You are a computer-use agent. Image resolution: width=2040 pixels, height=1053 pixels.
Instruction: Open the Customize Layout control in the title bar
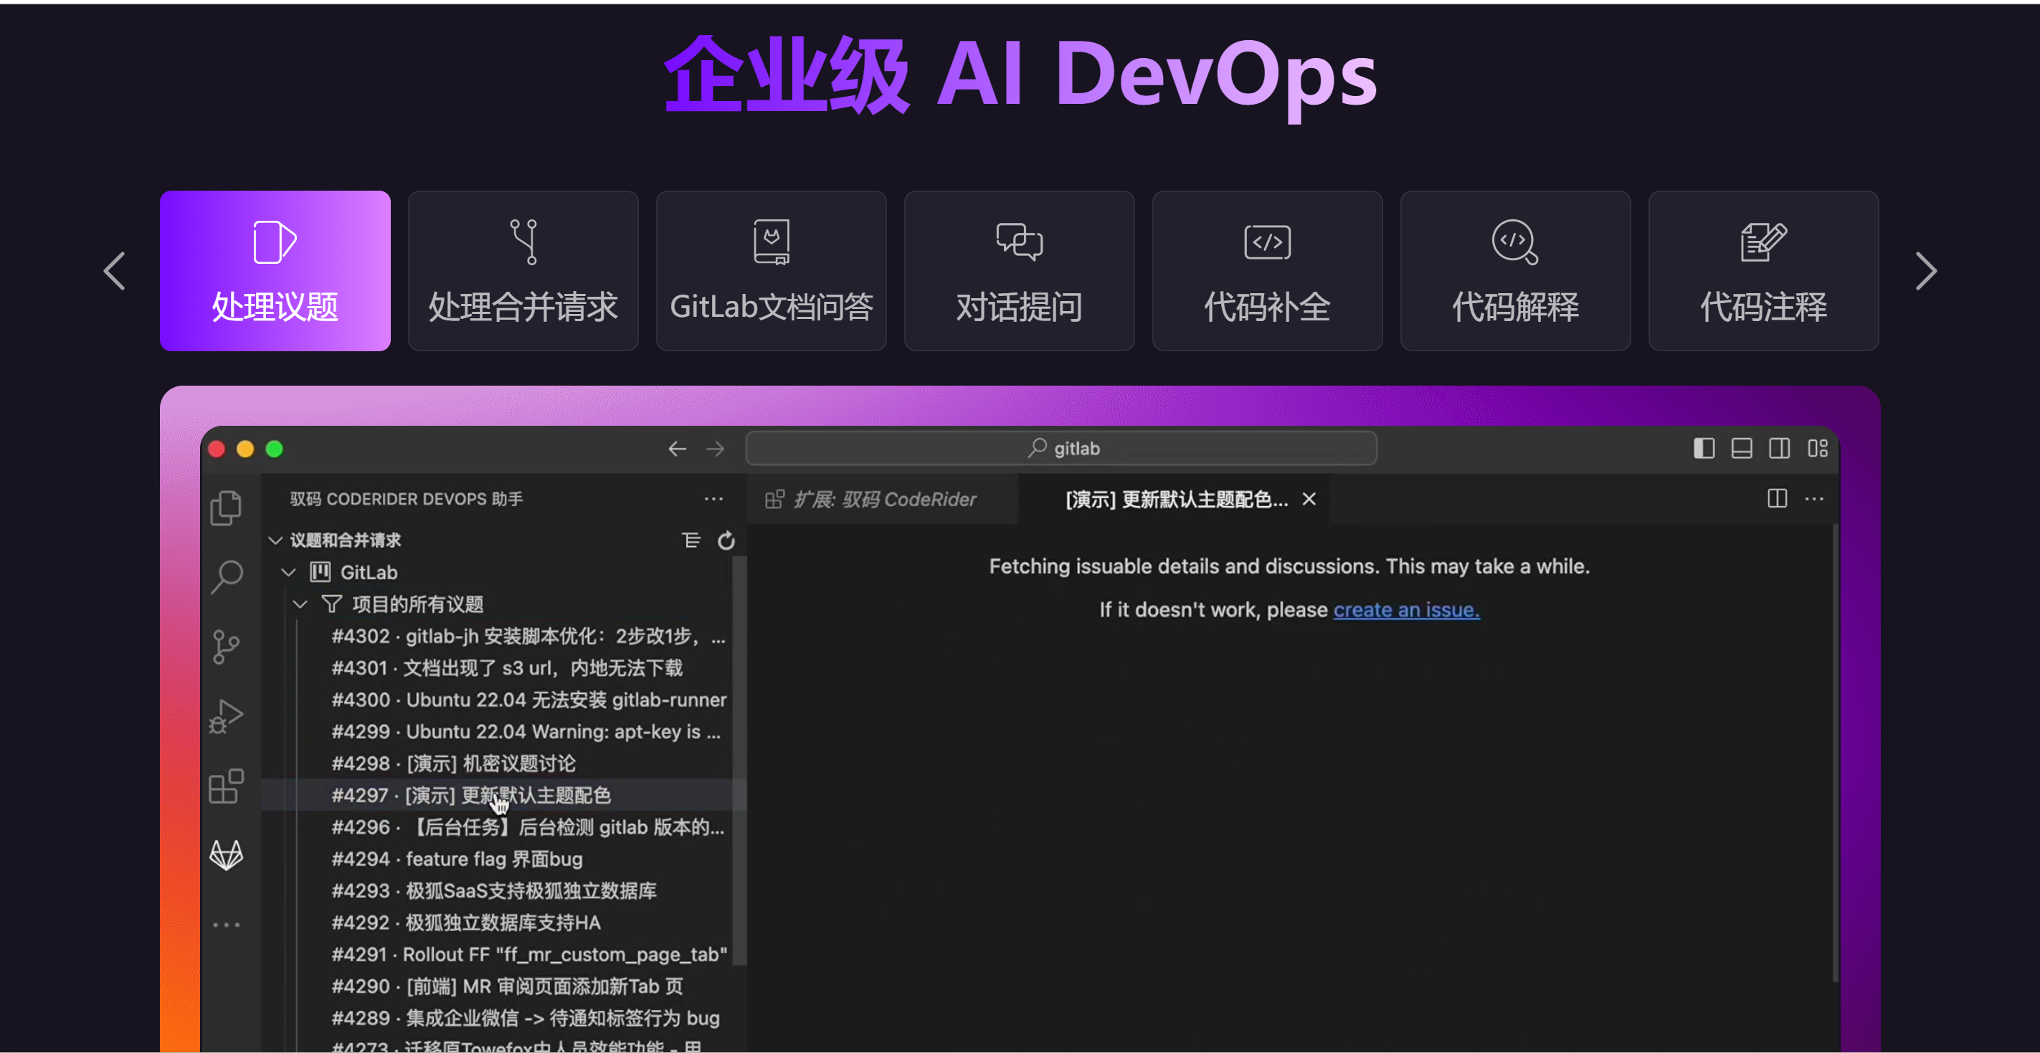(1818, 448)
